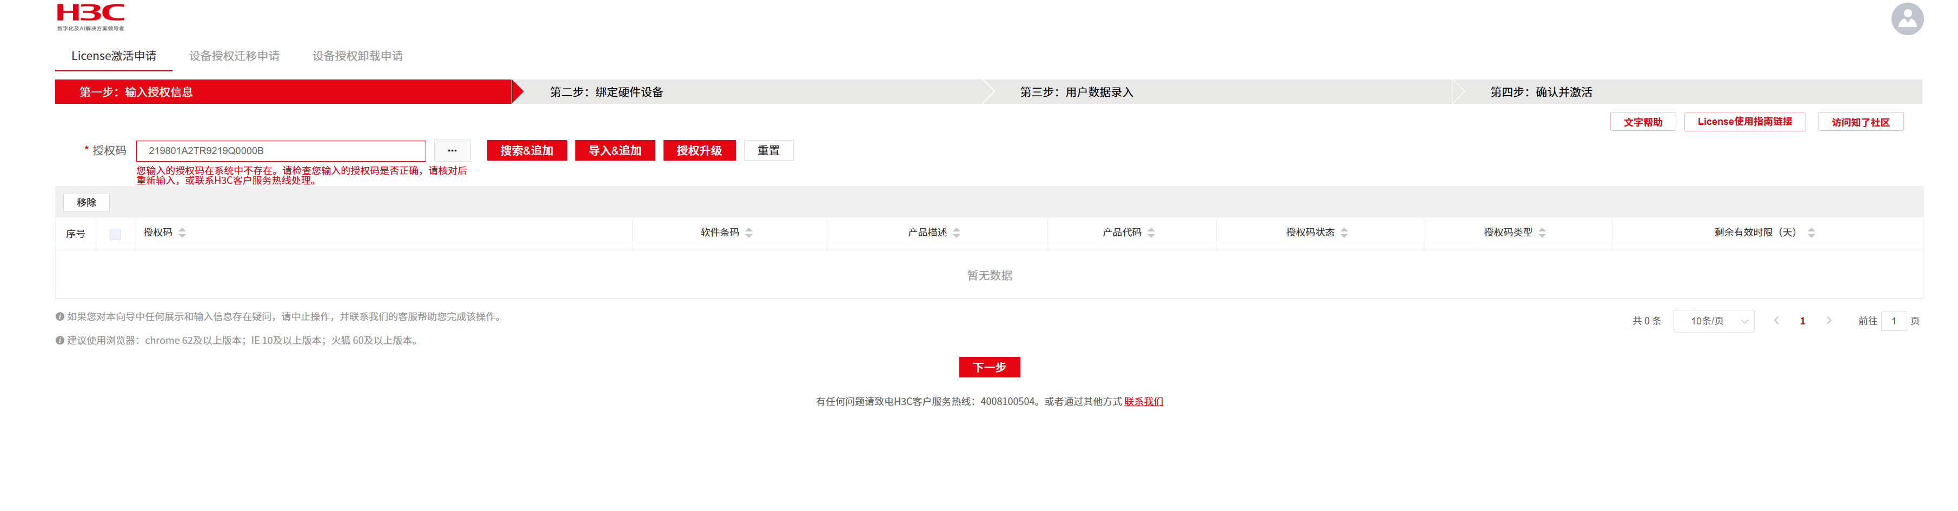The image size is (1958, 511).
Task: Sort by 剩余有效时限 column arrows
Action: coord(1810,233)
